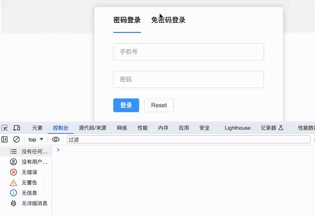Switch to the 网络 DevTools tab

point(122,128)
